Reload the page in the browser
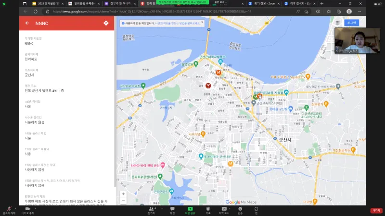Screen dimensions: 385x216 36,12
